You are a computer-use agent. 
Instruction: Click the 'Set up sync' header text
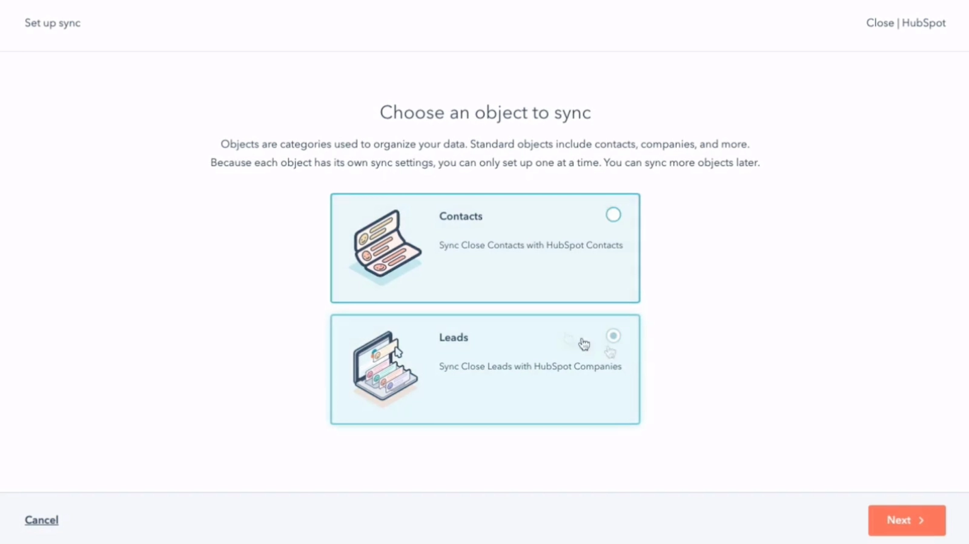53,23
